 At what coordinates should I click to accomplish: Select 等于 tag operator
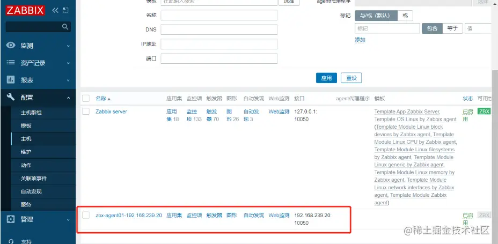coord(452,28)
